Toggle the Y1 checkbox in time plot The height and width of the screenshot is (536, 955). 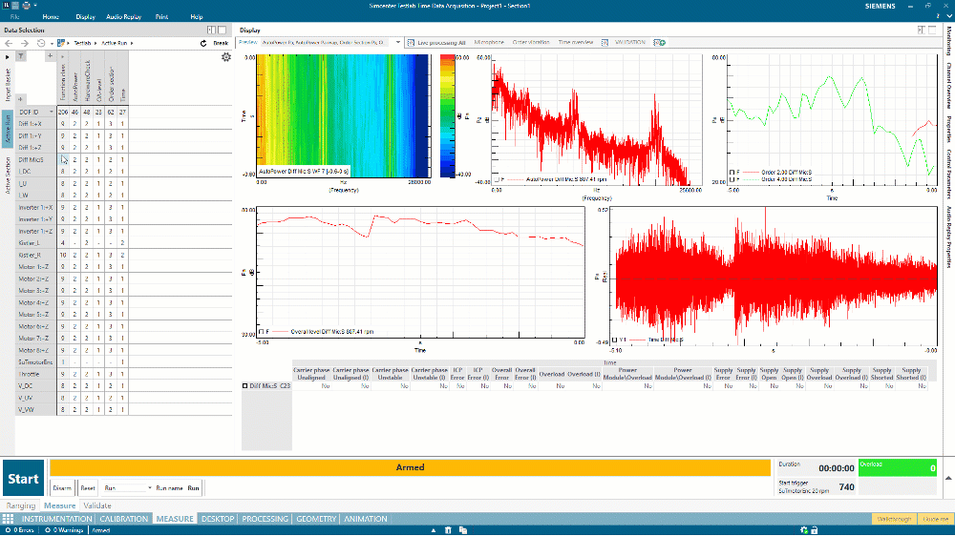coord(612,339)
